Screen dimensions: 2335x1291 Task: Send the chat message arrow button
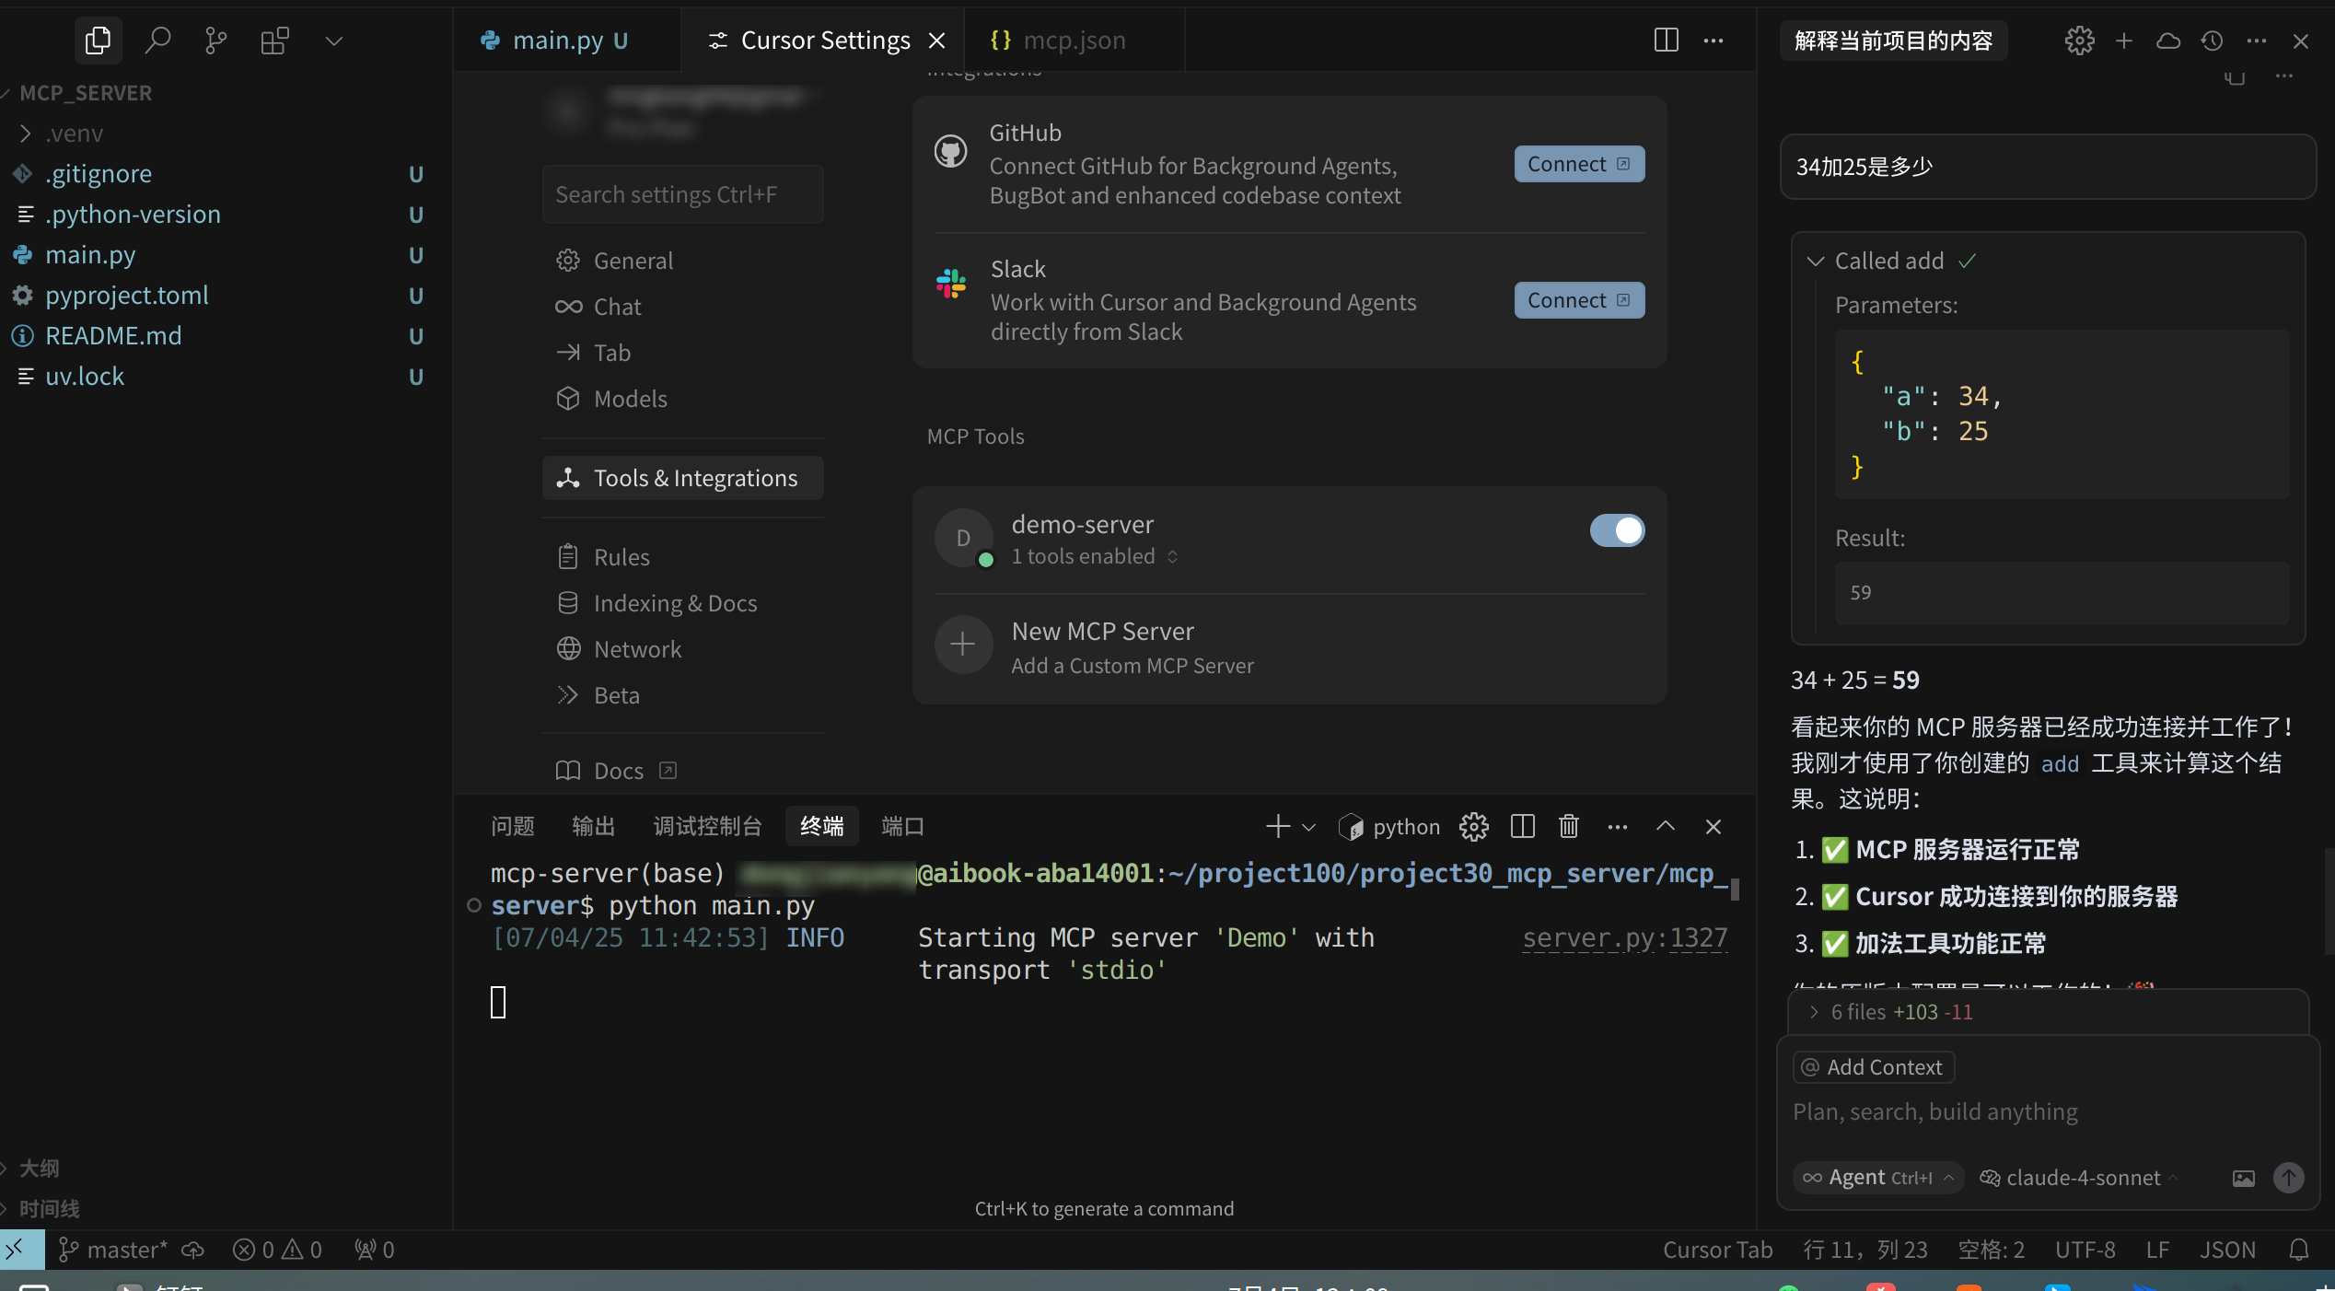[x=2289, y=1178]
